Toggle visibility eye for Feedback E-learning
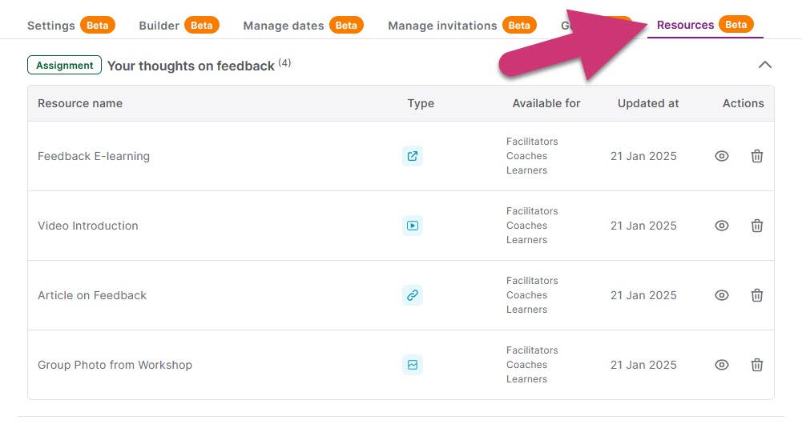Screen dimensions: 802x448 coord(721,156)
